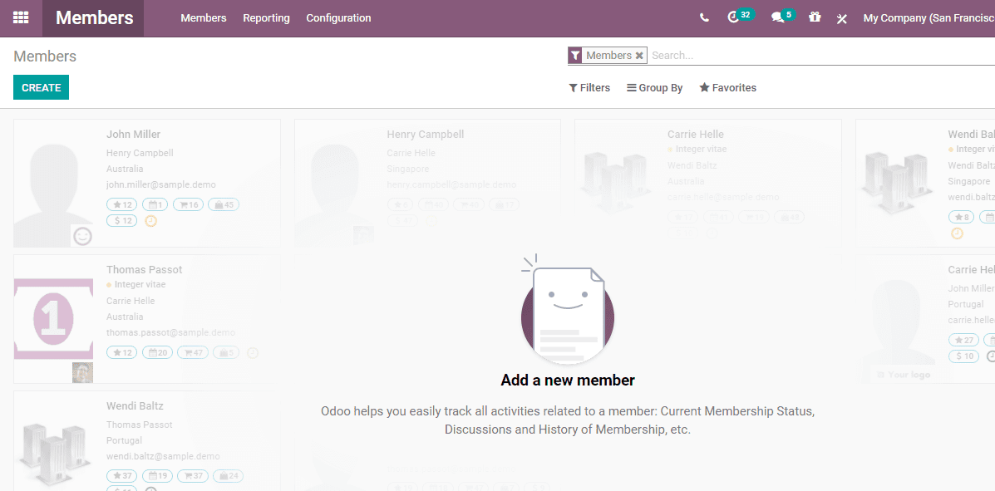Open the Reporting menu
The height and width of the screenshot is (491, 995).
tap(267, 17)
